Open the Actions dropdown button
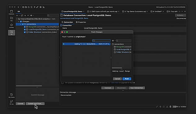 [180, 15]
